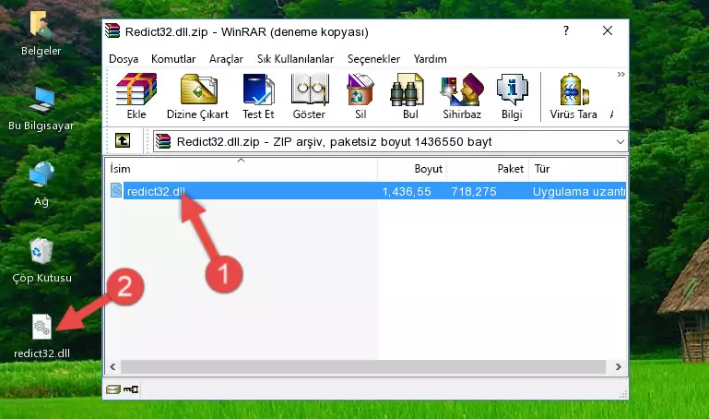Open the Dosya menu
Screen dimensions: 709x419
(x=124, y=59)
